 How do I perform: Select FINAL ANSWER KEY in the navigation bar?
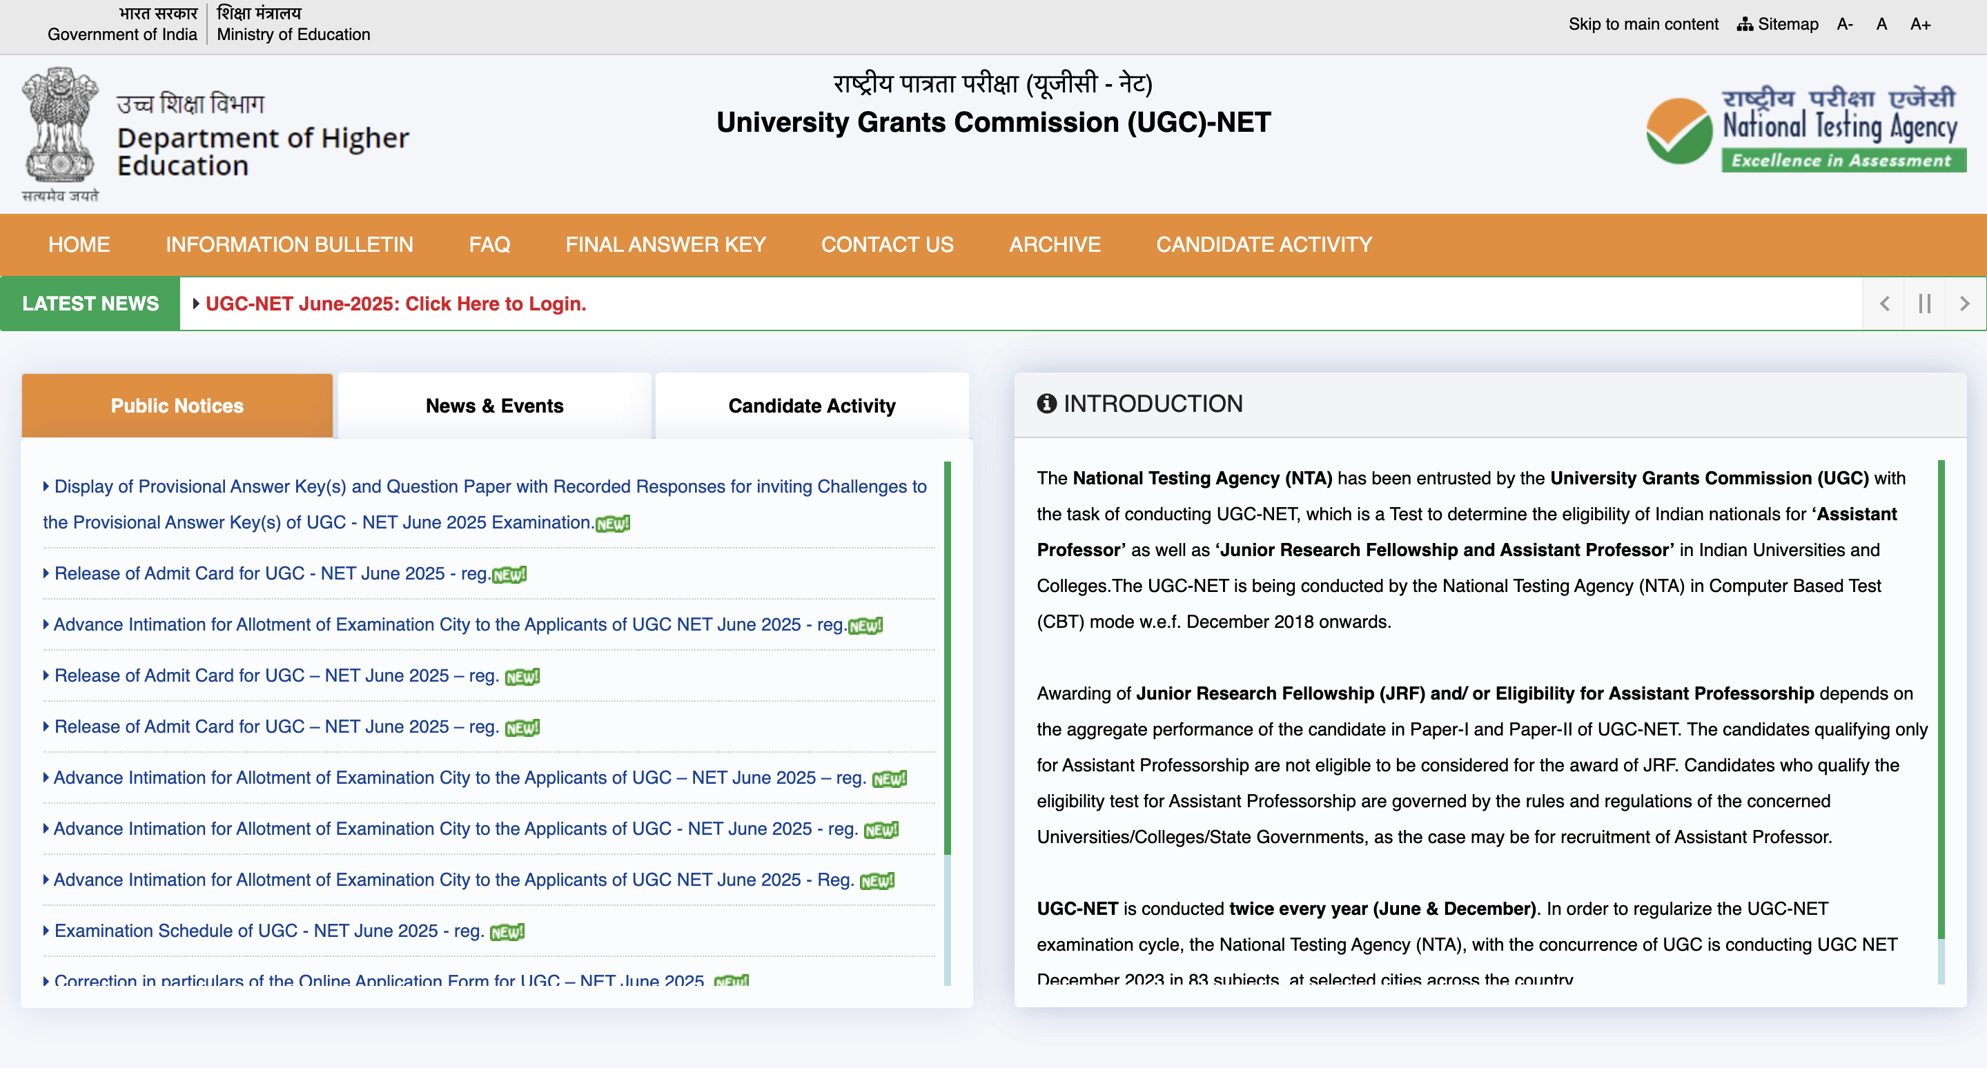pos(666,244)
